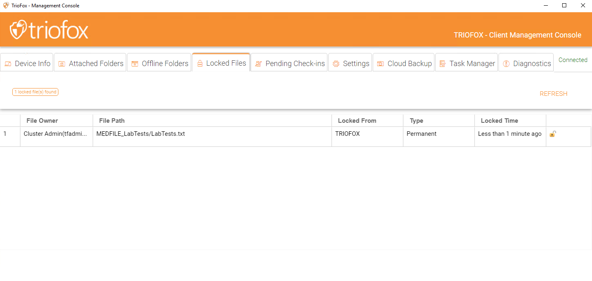592x281 pixels.
Task: Open the Pending Check-ins tab
Action: [x=289, y=63]
